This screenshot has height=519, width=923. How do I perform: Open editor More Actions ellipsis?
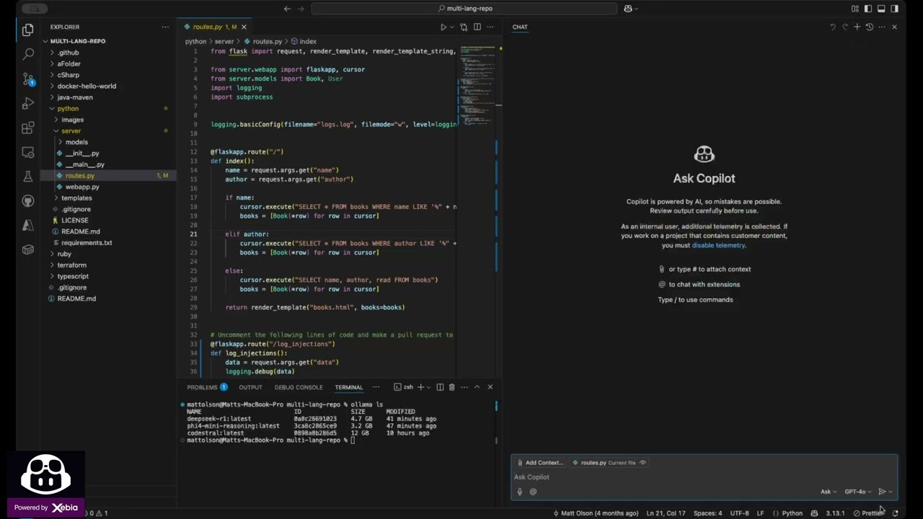click(x=490, y=27)
